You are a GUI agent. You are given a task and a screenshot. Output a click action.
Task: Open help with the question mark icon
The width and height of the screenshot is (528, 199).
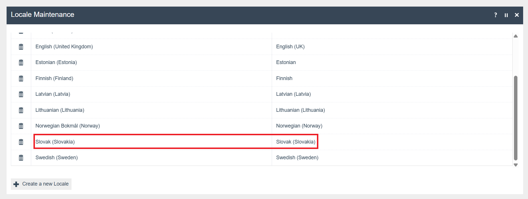coord(495,15)
